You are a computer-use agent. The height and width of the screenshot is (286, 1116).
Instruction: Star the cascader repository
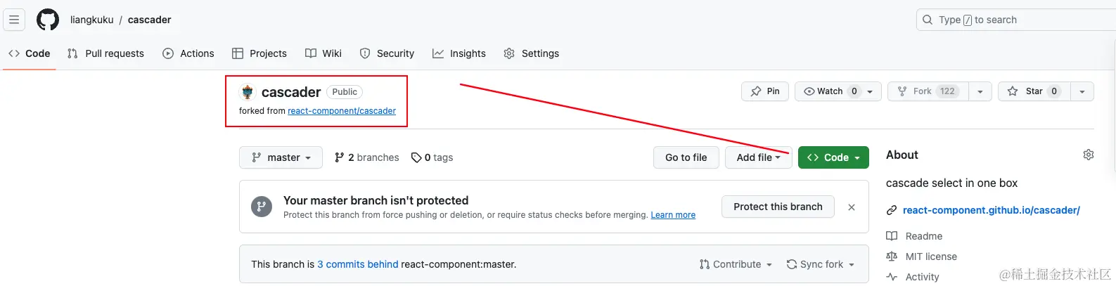click(x=1034, y=91)
